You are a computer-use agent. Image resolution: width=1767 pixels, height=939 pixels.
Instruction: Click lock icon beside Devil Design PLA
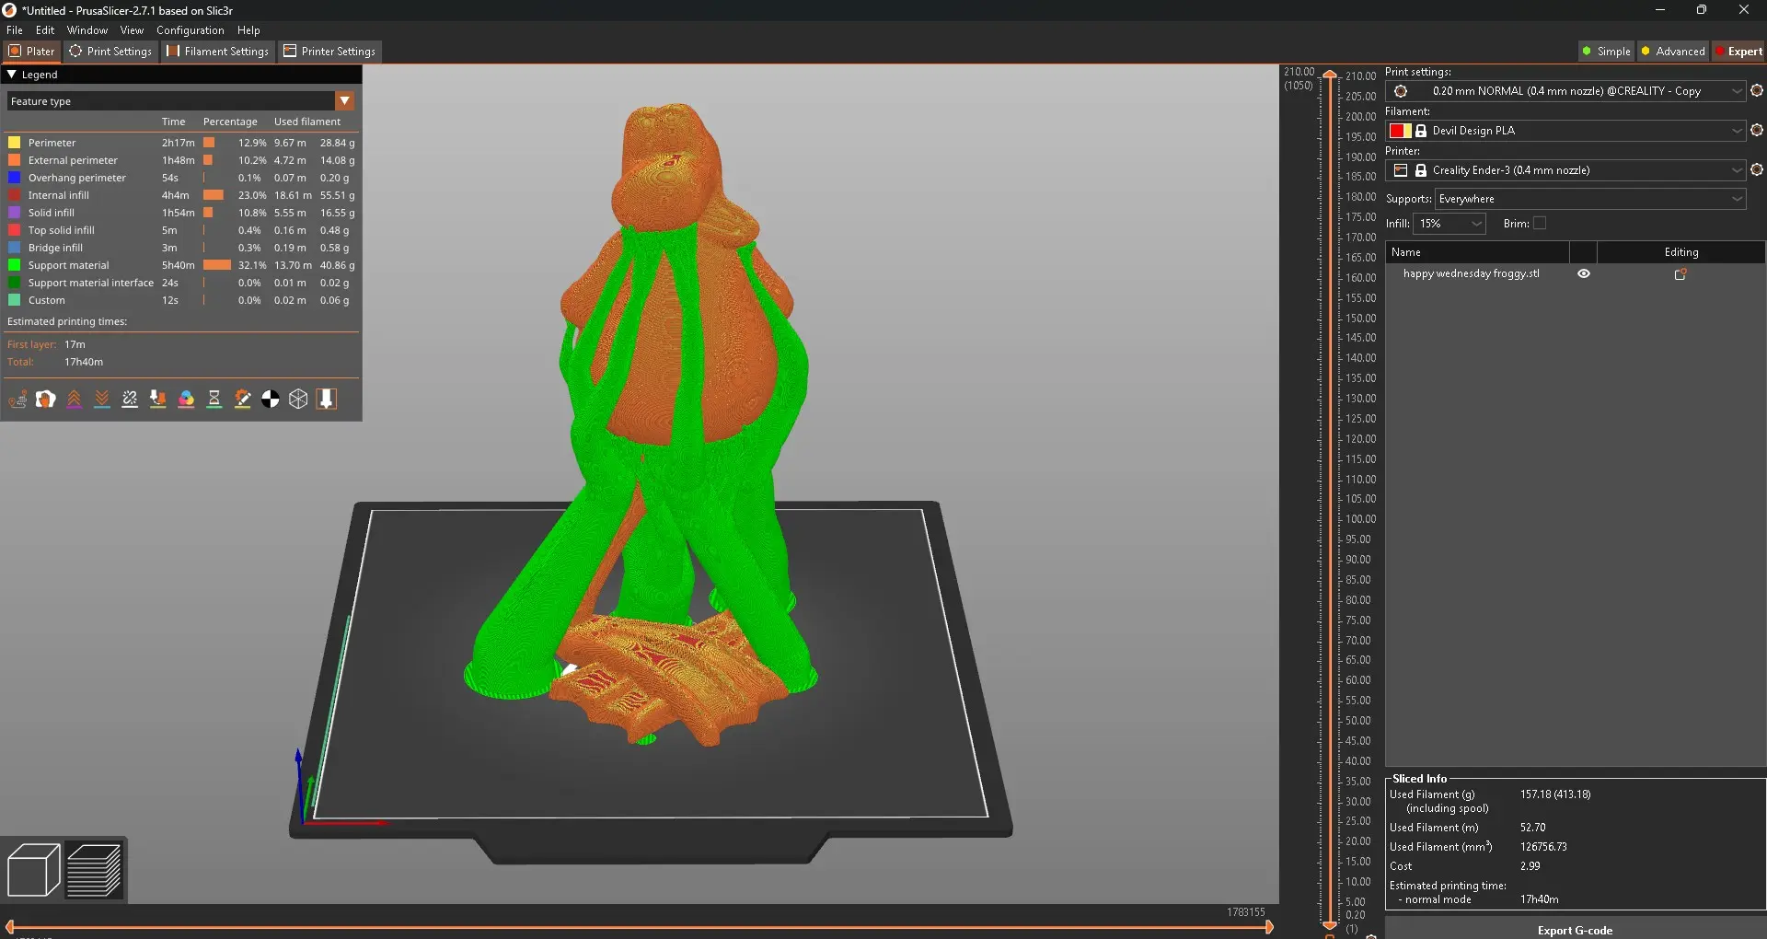pos(1421,131)
